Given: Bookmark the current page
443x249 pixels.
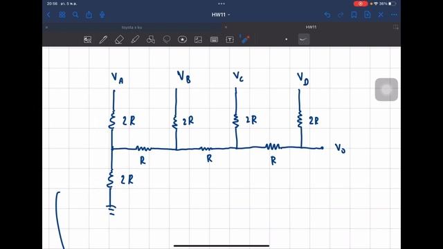Looking at the screenshot, I should point(354,15).
